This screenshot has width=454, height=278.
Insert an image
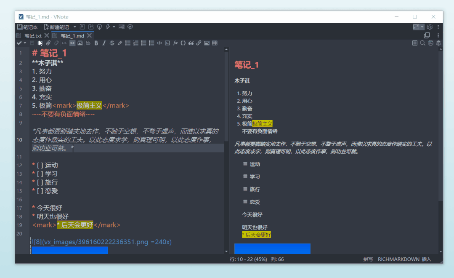[x=207, y=43]
